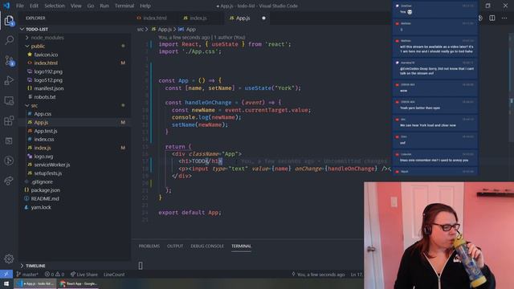This screenshot has height=289, width=514.
Task: Open favicon.ico in explorer
Action: pyautogui.click(x=75, y=55)
